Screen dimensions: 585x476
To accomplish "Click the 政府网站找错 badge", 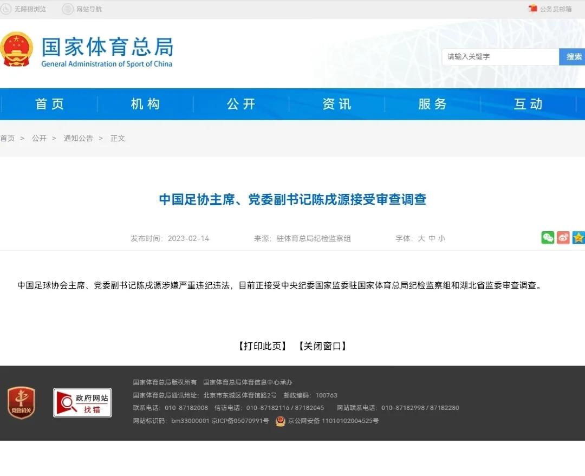I will 82,403.
